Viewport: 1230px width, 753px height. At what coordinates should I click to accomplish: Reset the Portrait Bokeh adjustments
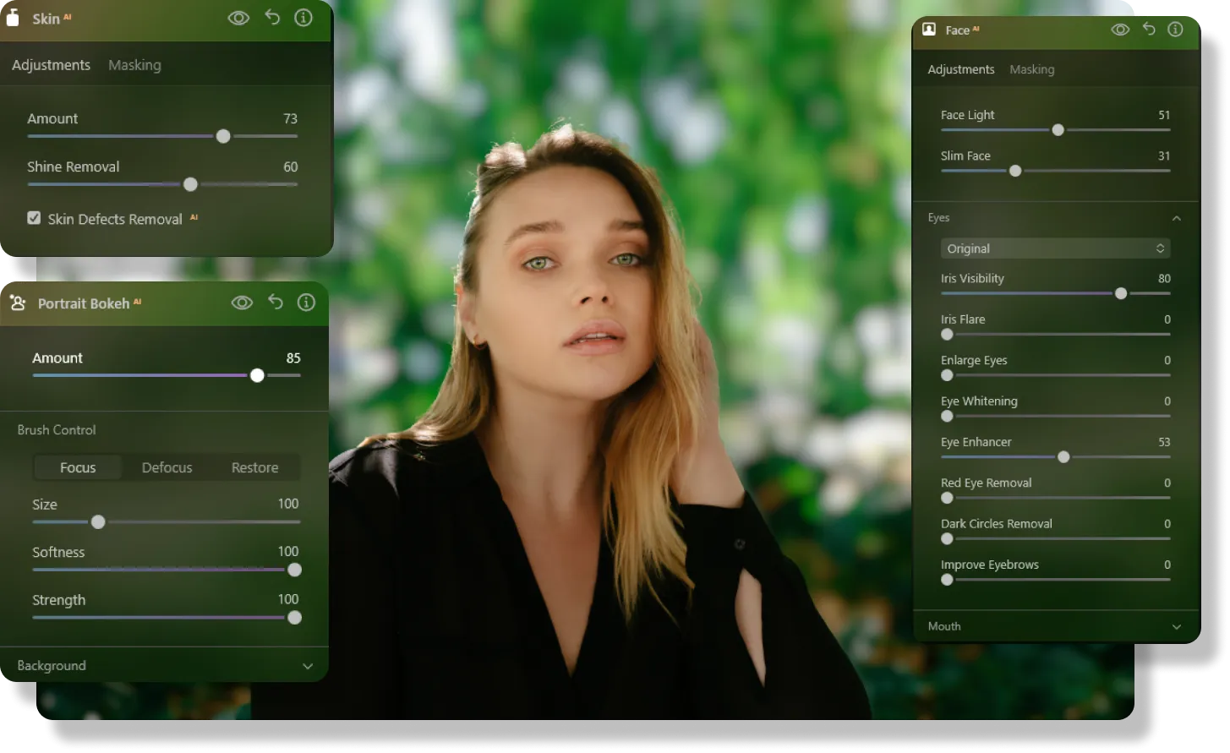pyautogui.click(x=276, y=303)
